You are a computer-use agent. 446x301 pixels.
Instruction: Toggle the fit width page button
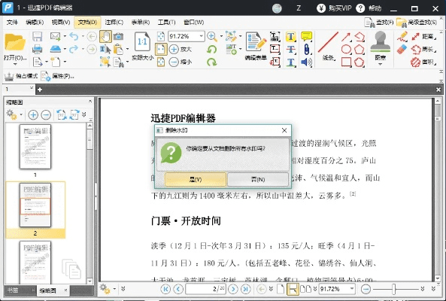(x=161, y=49)
